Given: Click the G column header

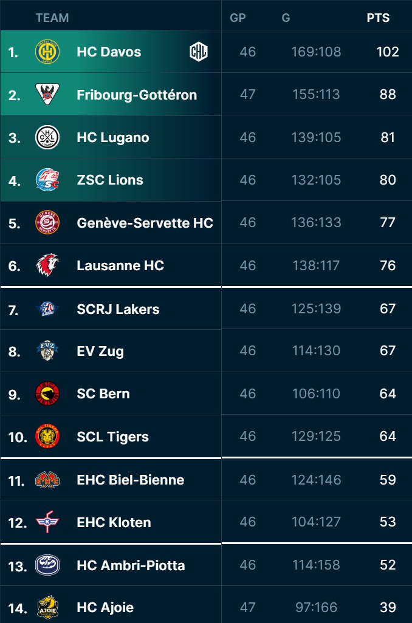Looking at the screenshot, I should [x=286, y=18].
